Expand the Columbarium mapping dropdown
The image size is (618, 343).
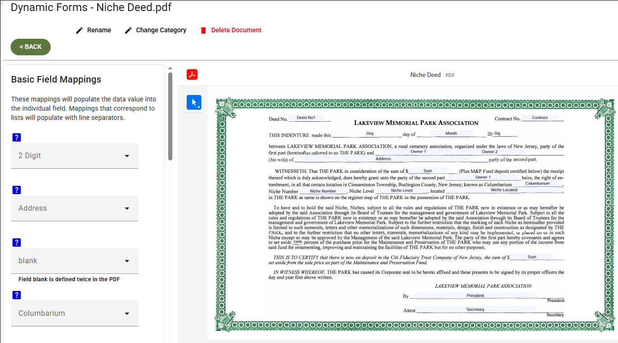(74, 313)
